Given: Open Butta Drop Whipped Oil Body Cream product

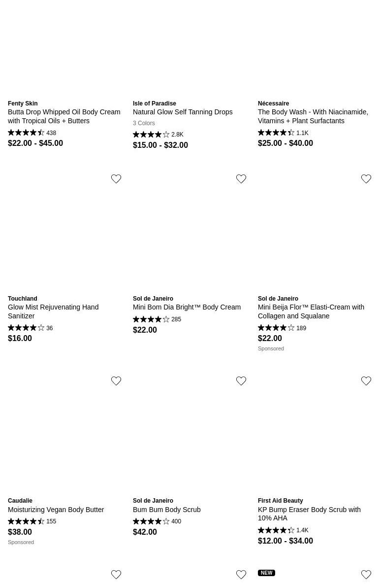Looking at the screenshot, I should [64, 116].
